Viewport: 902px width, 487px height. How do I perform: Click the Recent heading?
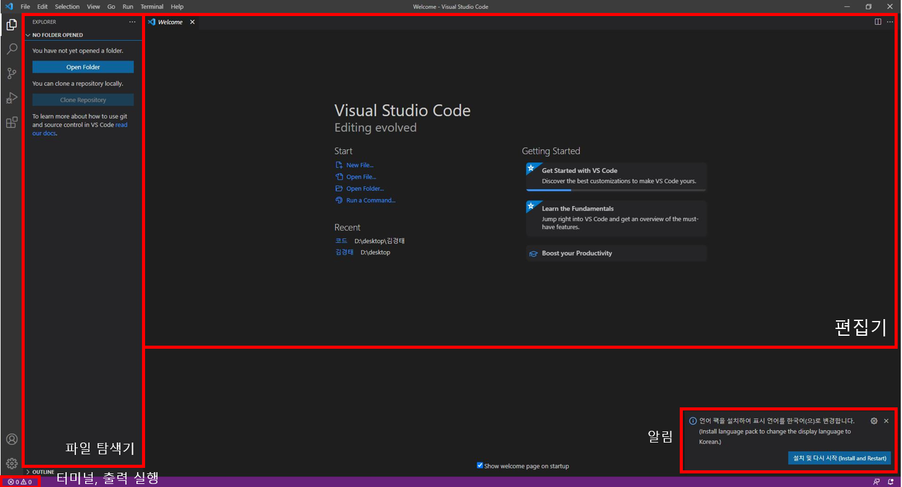[348, 227]
